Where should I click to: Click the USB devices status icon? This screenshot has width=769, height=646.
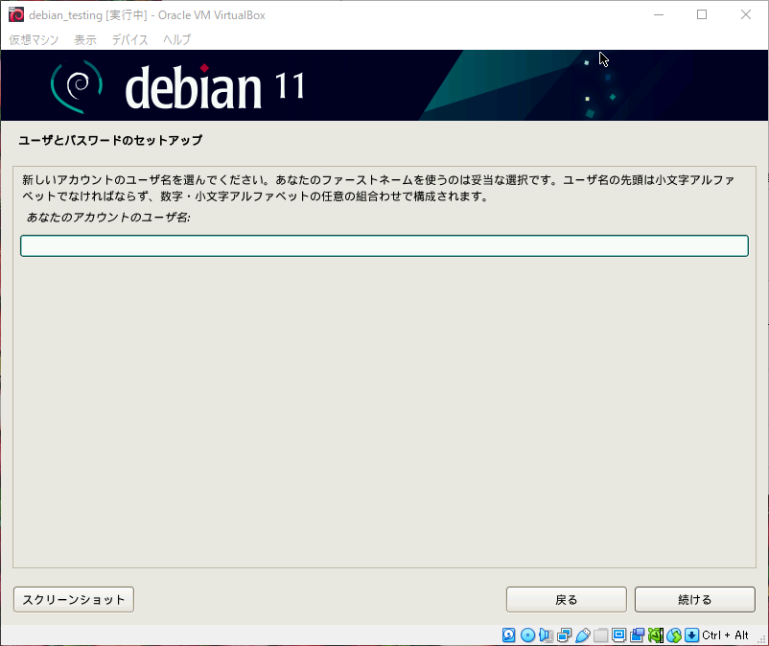583,635
